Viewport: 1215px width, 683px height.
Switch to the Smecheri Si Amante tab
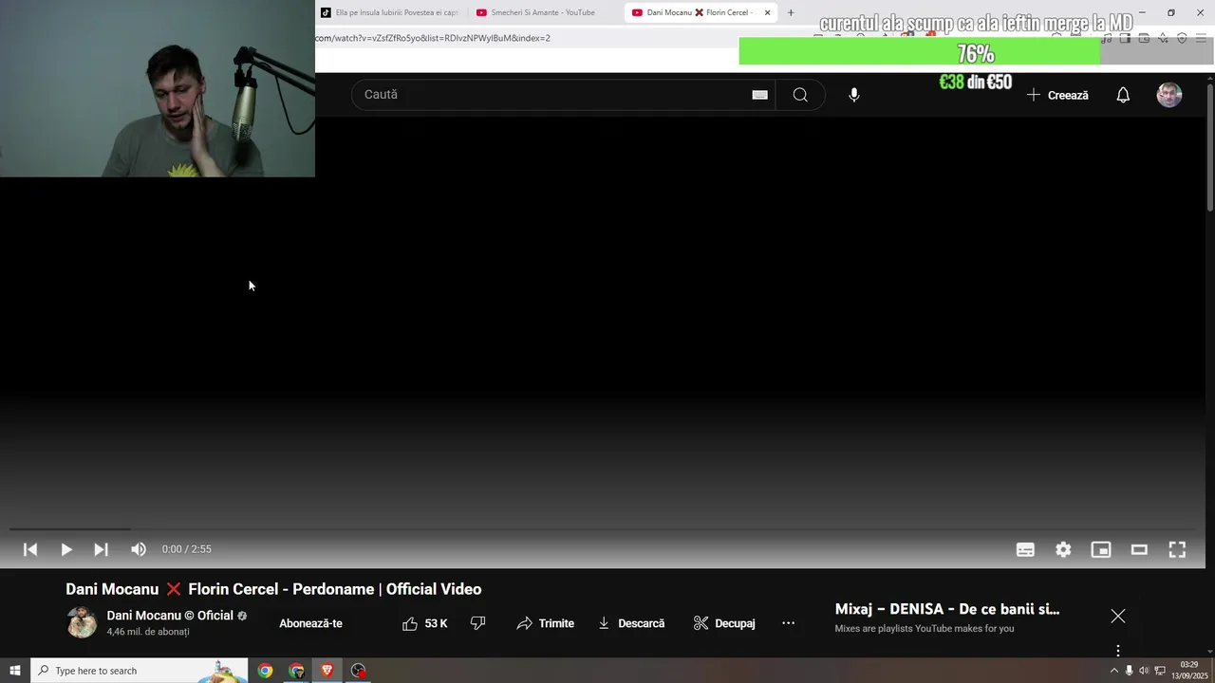543,12
